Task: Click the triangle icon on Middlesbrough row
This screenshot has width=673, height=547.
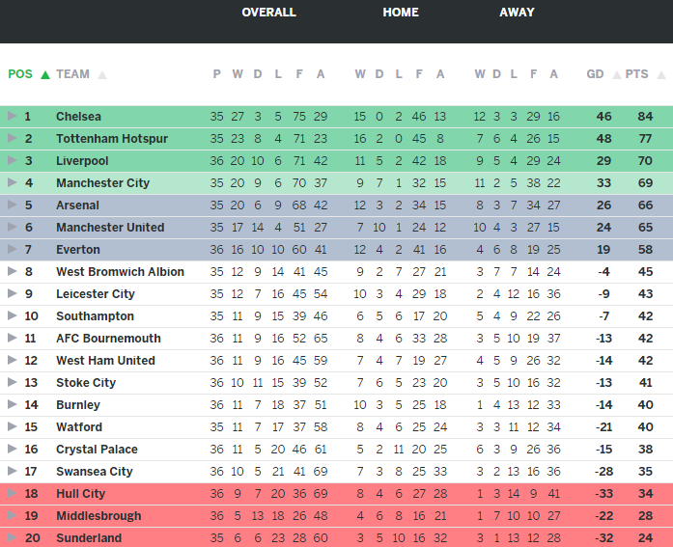Action: (x=12, y=516)
